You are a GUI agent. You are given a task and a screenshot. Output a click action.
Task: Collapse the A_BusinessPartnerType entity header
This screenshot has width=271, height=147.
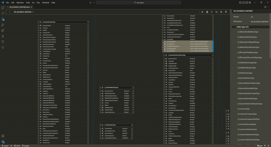[x=86, y=22]
